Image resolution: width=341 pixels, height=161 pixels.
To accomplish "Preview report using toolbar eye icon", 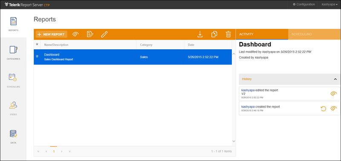I will coord(75,34).
